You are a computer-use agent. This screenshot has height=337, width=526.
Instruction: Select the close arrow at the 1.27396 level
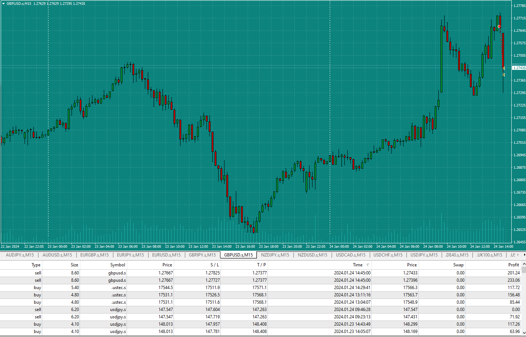click(504, 75)
